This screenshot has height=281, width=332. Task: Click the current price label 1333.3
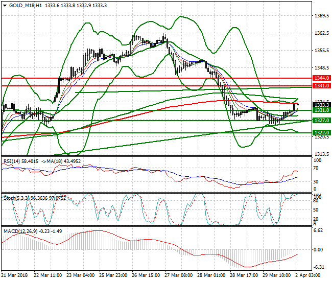tap(322, 105)
